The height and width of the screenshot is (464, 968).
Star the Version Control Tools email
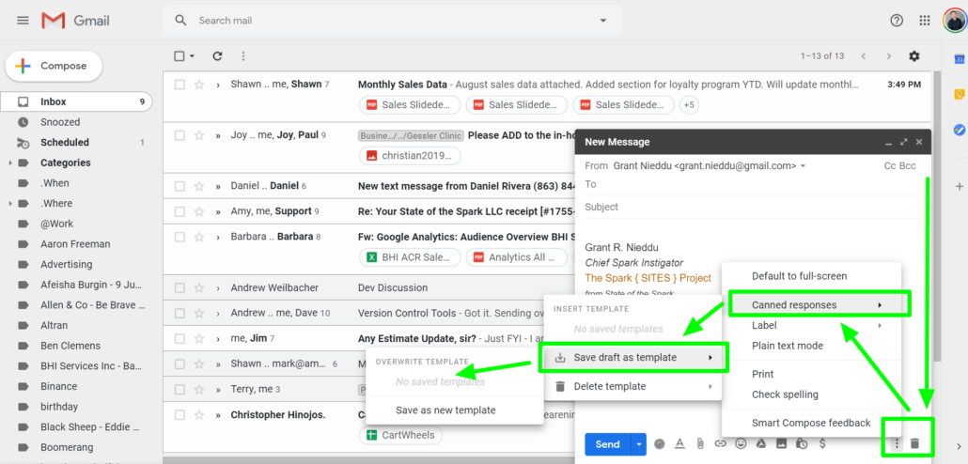(x=199, y=313)
